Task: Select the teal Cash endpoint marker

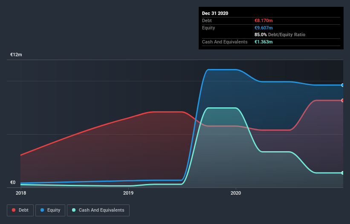Action: [343, 173]
